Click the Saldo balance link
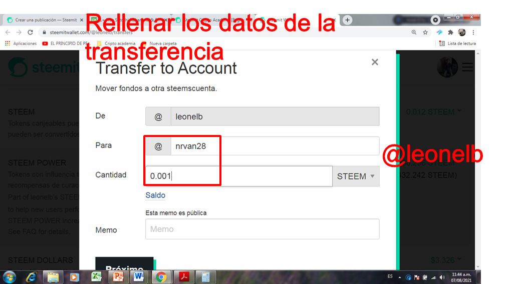Screen dimensions: 513x284 click(x=155, y=195)
